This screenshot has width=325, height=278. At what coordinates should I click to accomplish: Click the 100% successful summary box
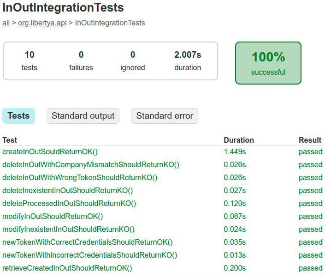pyautogui.click(x=268, y=63)
